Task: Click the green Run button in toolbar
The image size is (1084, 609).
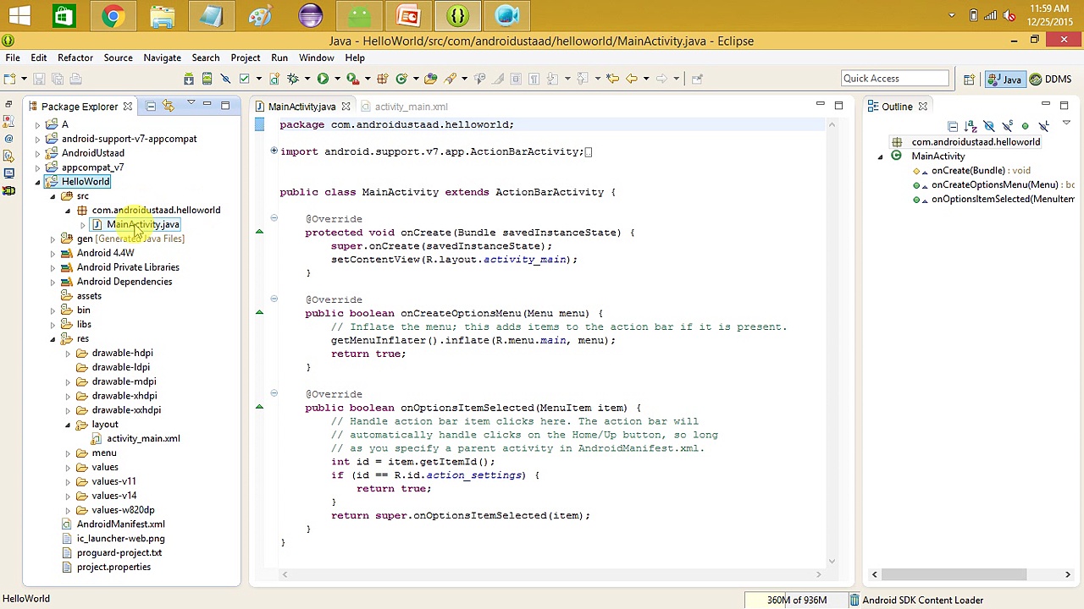Action: [x=323, y=79]
